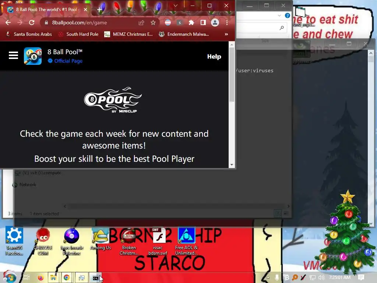Open Endermanch Malwa... bookmark
Screen dimensions: 377x283
click(184, 34)
